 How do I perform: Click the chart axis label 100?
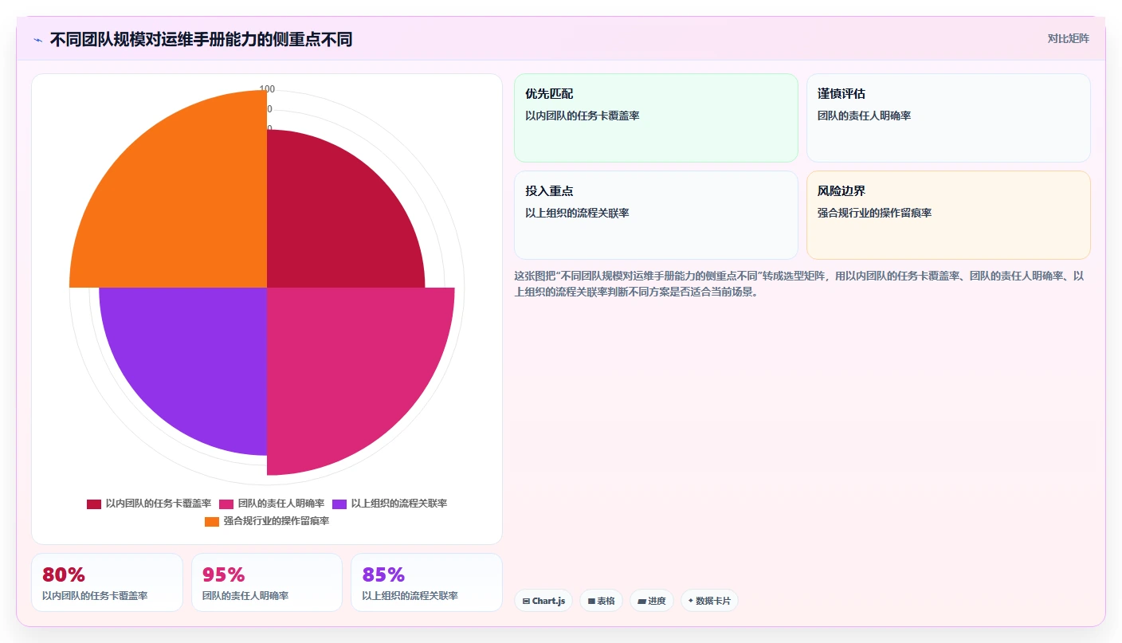267,89
